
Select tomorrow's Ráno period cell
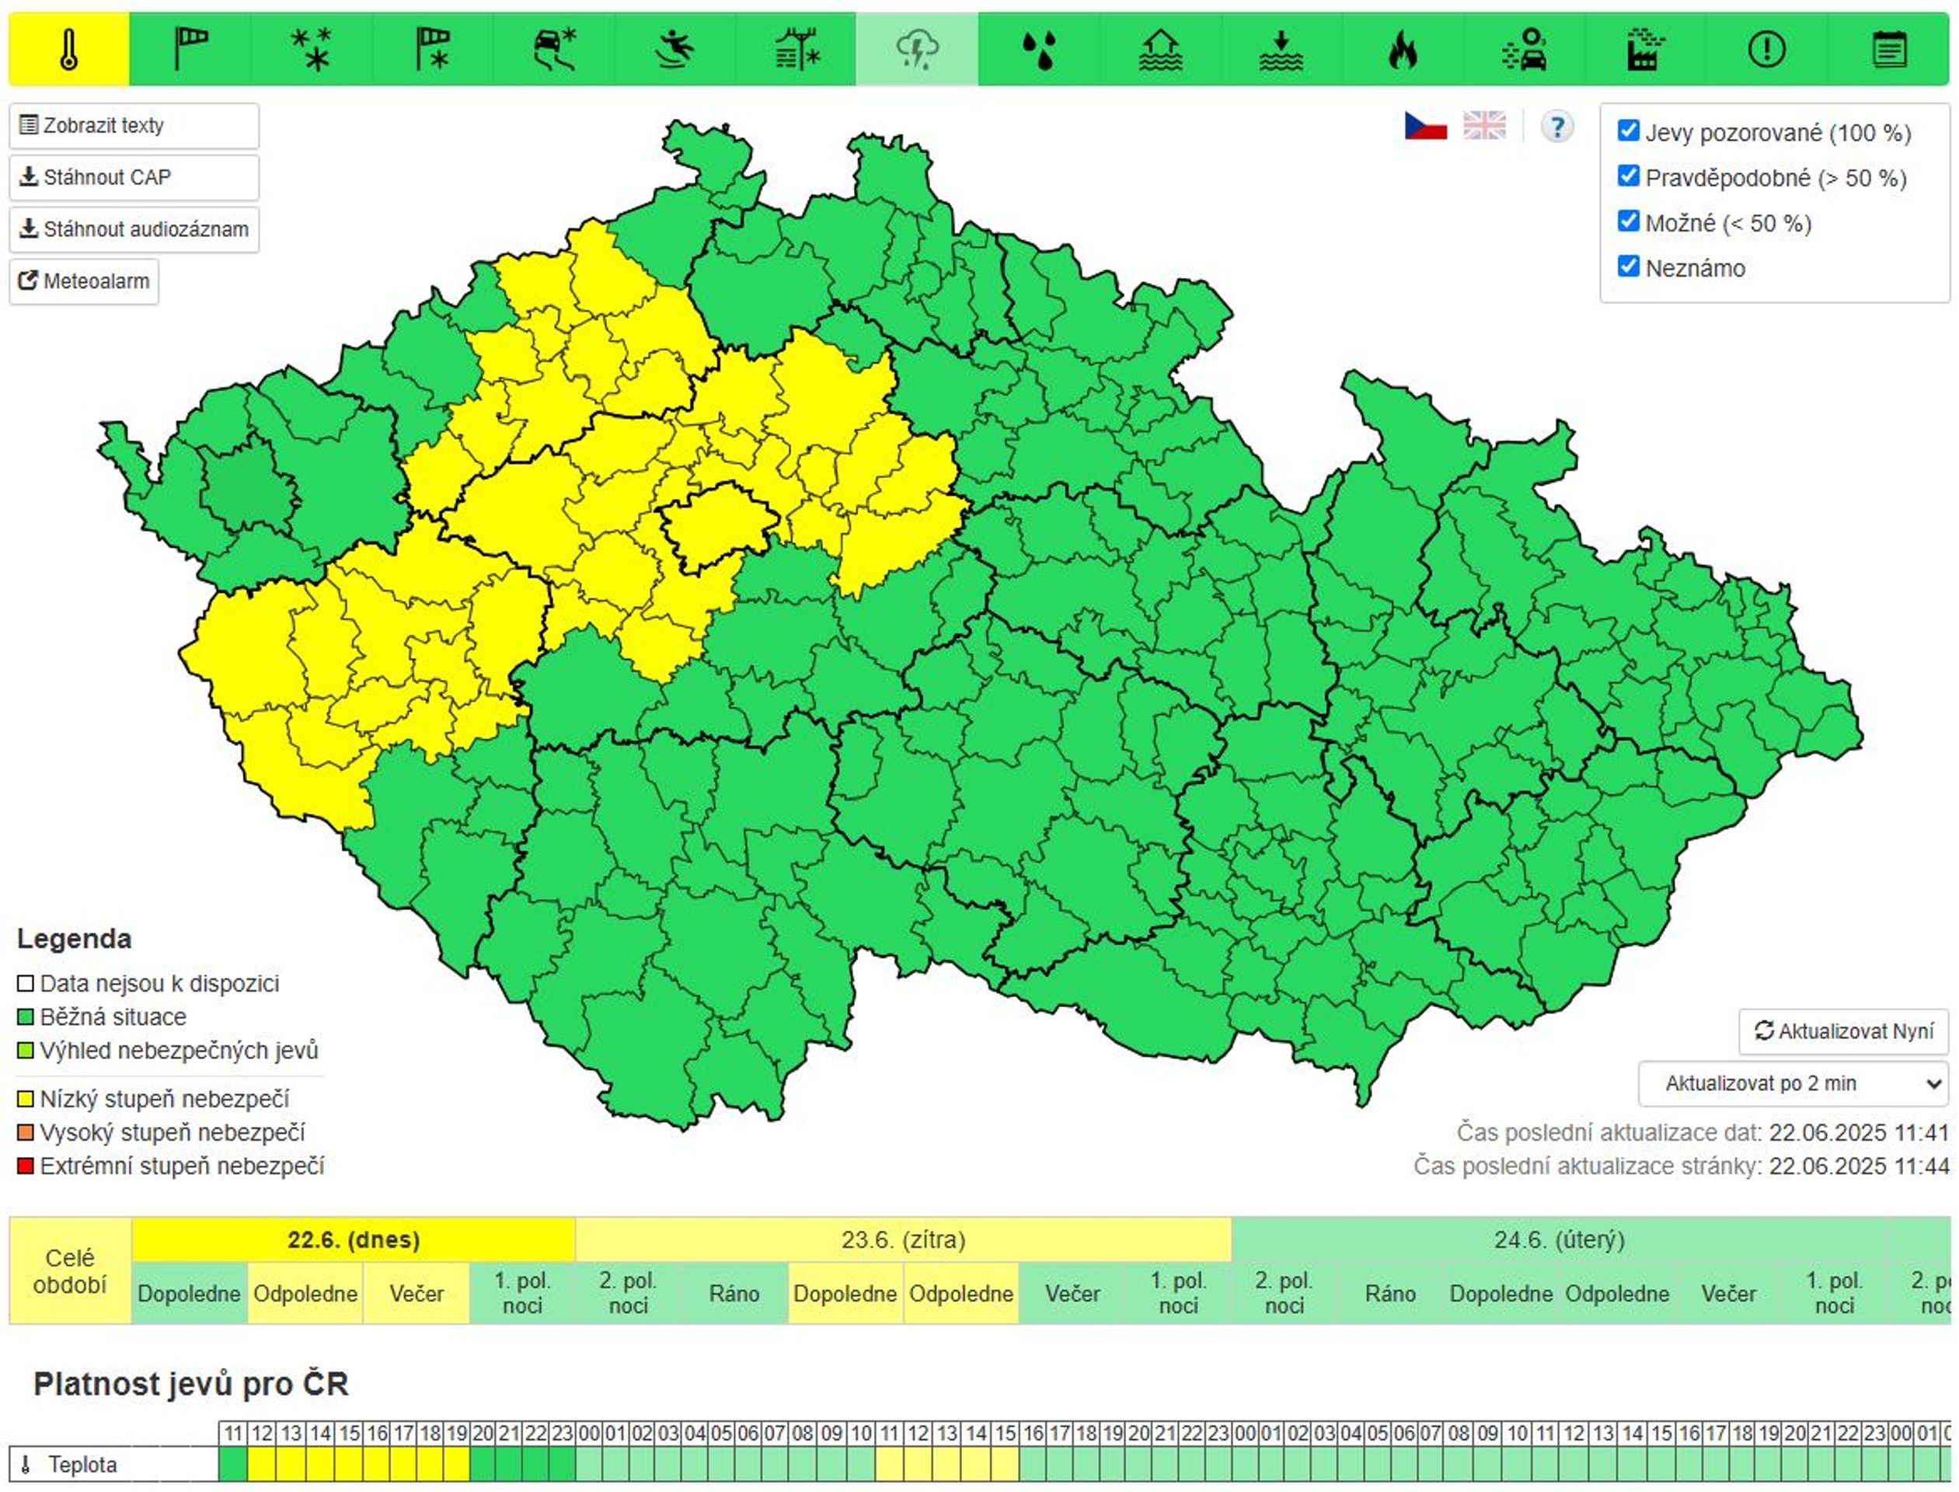pos(734,1294)
